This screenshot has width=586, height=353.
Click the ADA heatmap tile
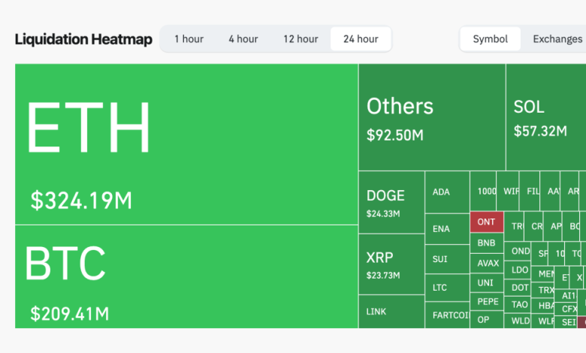coord(447,192)
